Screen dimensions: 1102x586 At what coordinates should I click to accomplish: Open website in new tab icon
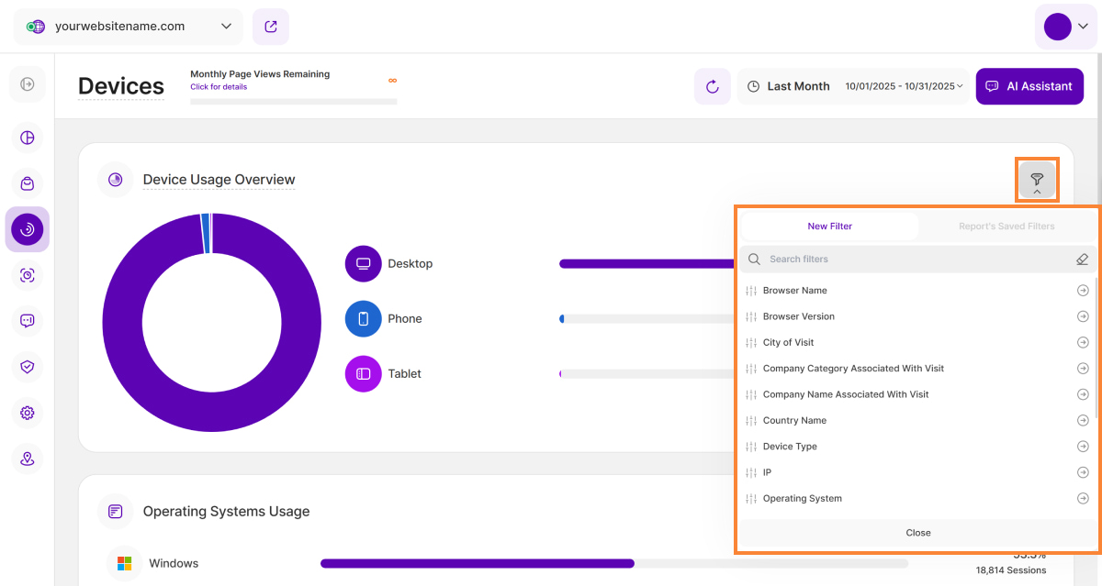pyautogui.click(x=271, y=27)
